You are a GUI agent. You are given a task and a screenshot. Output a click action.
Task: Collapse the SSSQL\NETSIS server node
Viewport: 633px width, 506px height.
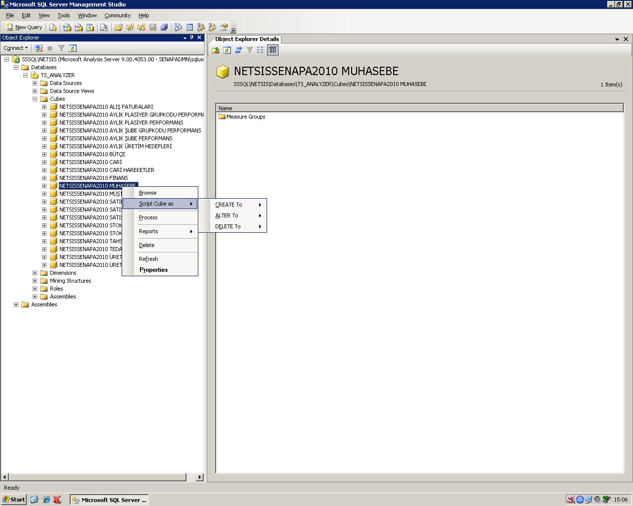pos(6,59)
